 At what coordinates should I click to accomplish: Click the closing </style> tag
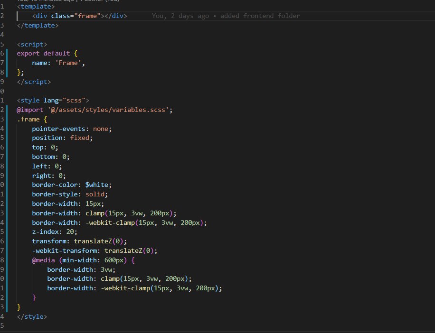pyautogui.click(x=32, y=317)
